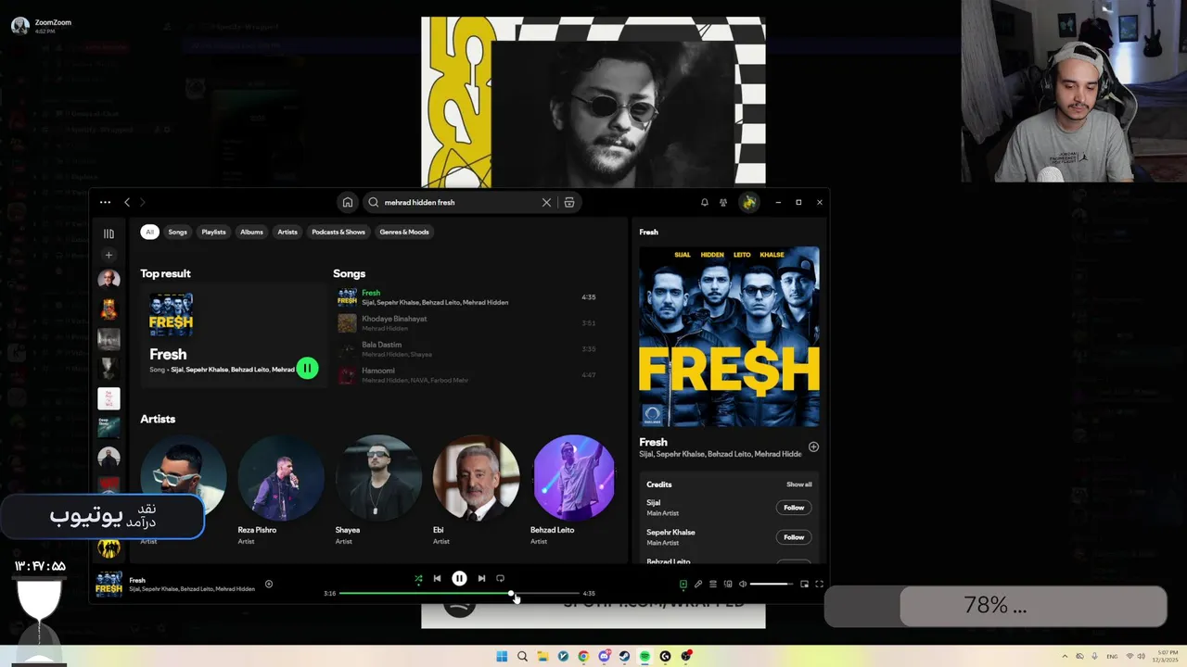Select the Artists filter chip
1187x667 pixels.
coord(287,232)
